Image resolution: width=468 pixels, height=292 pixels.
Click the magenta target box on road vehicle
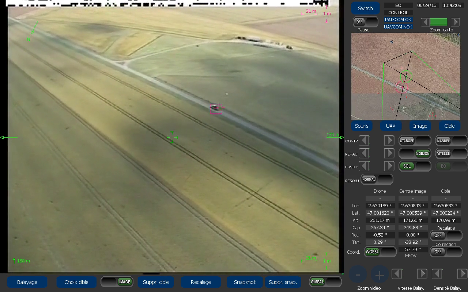click(x=216, y=109)
